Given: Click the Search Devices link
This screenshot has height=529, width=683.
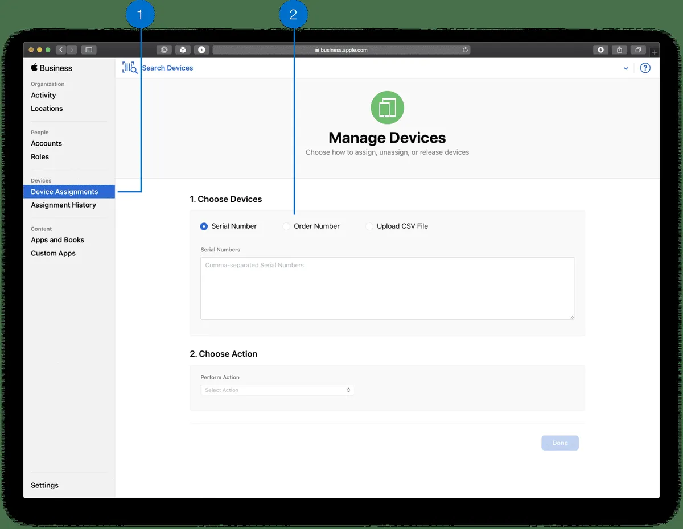Looking at the screenshot, I should pyautogui.click(x=167, y=68).
